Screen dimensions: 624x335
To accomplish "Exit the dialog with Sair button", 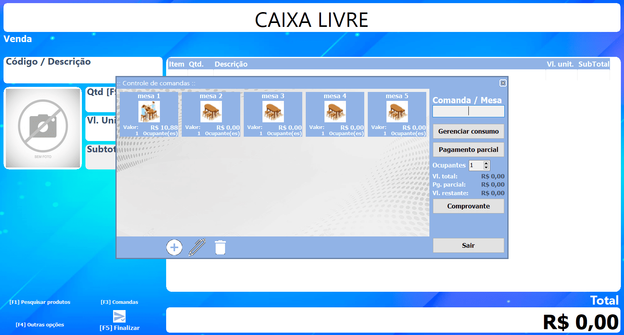I will [468, 245].
